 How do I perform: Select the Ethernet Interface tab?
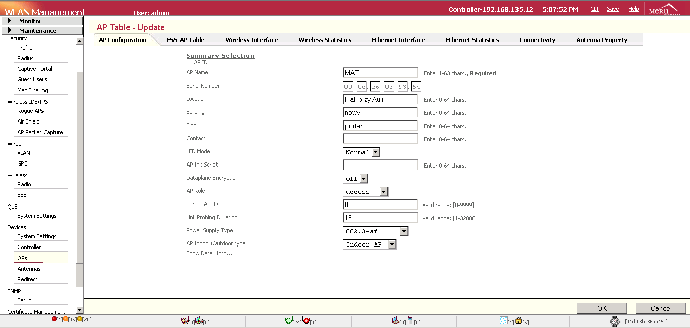click(x=399, y=40)
